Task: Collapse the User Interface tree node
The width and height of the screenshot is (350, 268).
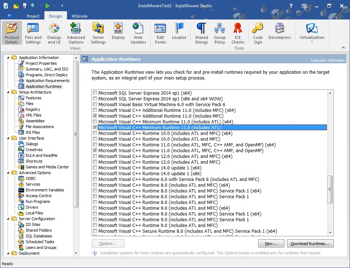Action: pos(8,138)
